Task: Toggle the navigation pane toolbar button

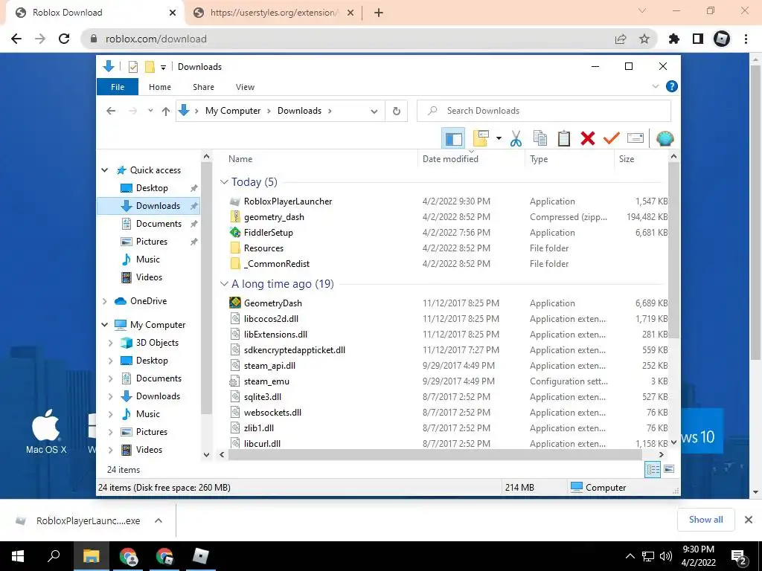Action: click(x=453, y=139)
